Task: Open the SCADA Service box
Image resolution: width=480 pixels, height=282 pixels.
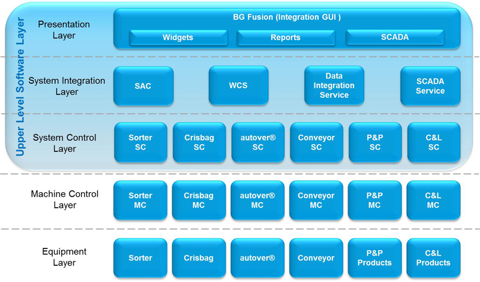Action: click(x=430, y=86)
